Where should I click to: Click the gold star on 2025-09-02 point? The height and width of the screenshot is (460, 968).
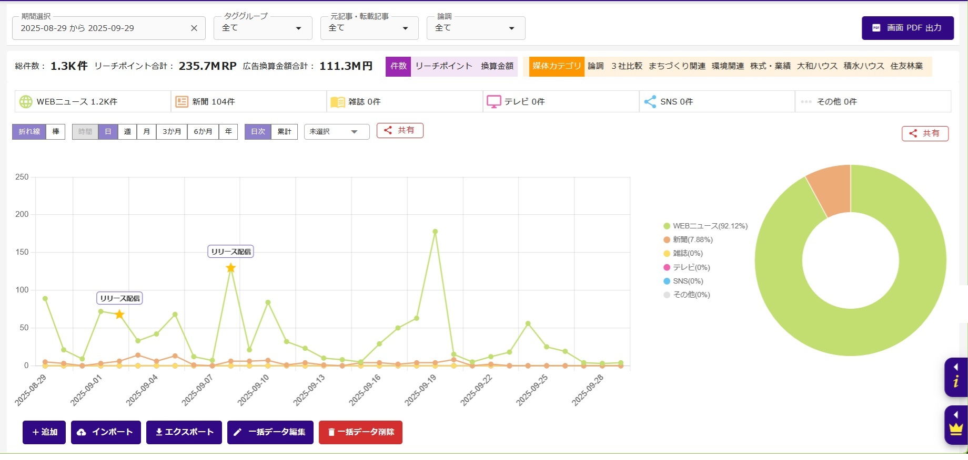(119, 315)
